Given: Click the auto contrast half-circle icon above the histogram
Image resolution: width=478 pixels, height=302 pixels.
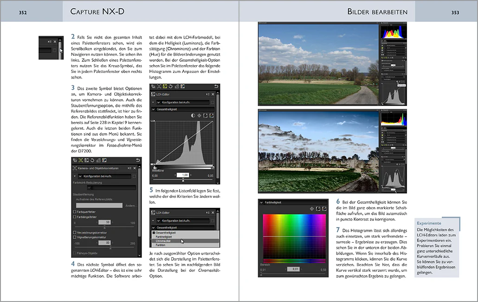Looking at the screenshot, I should 193,116.
